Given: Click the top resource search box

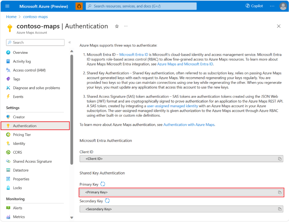Looking at the screenshot, I should click(x=141, y=6).
